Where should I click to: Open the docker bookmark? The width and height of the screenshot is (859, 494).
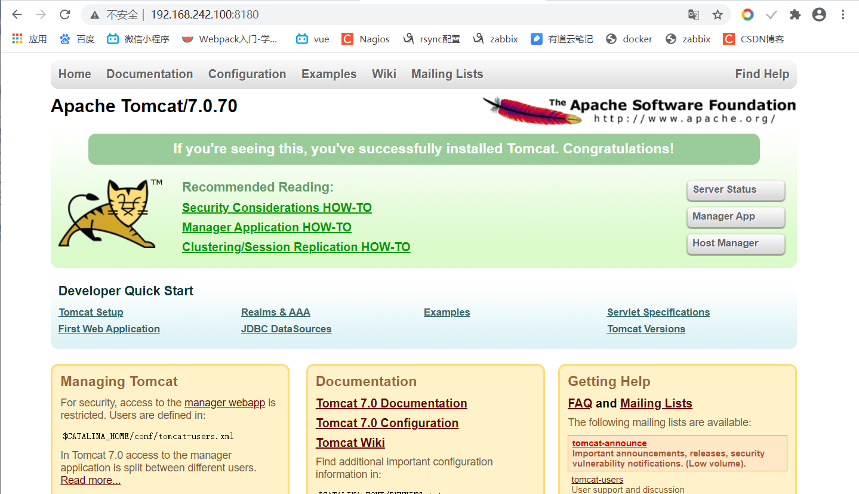[x=629, y=39]
